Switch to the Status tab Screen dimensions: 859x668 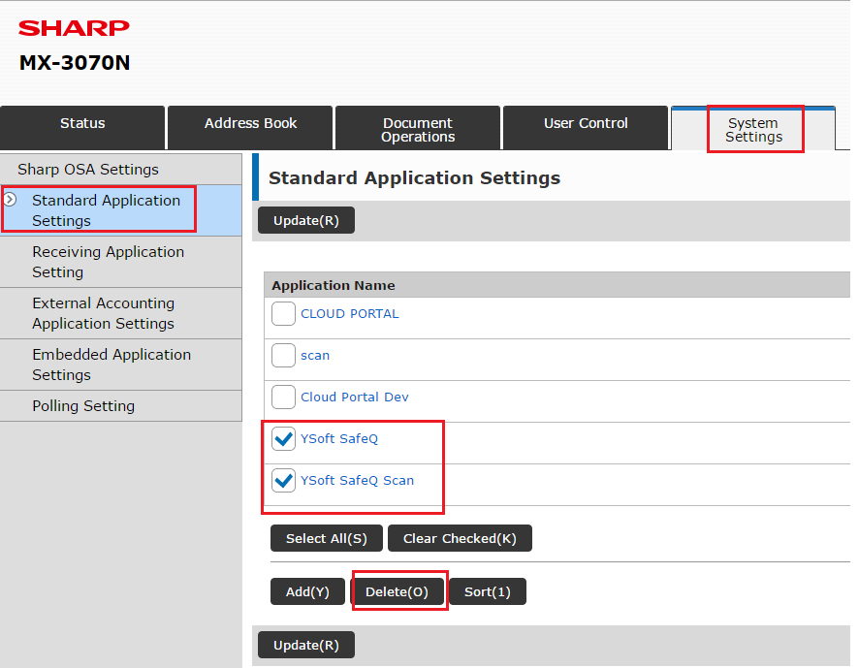click(82, 124)
